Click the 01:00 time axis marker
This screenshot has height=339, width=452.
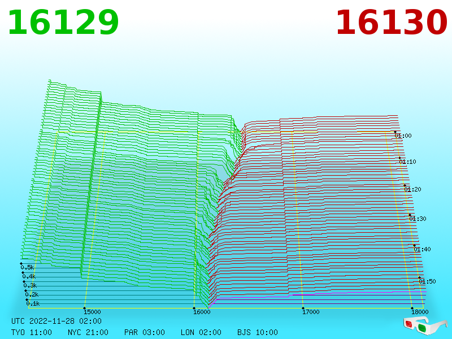click(x=403, y=136)
